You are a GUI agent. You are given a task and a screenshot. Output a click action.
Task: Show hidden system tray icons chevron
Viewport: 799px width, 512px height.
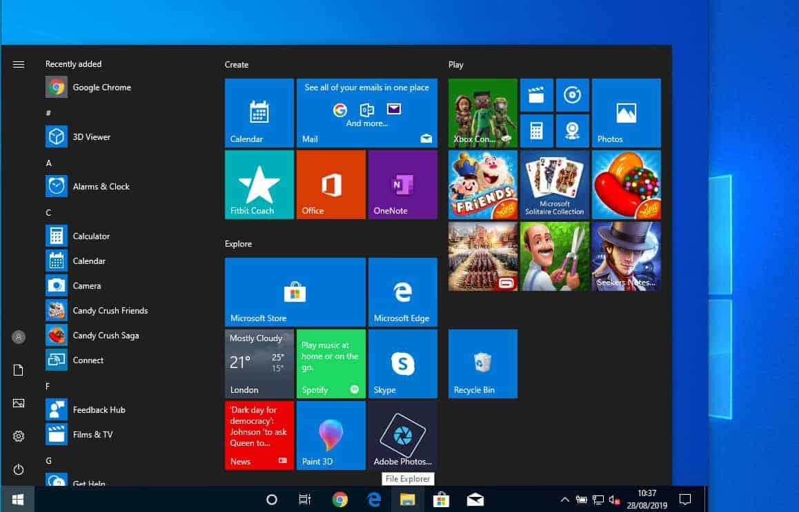point(564,500)
